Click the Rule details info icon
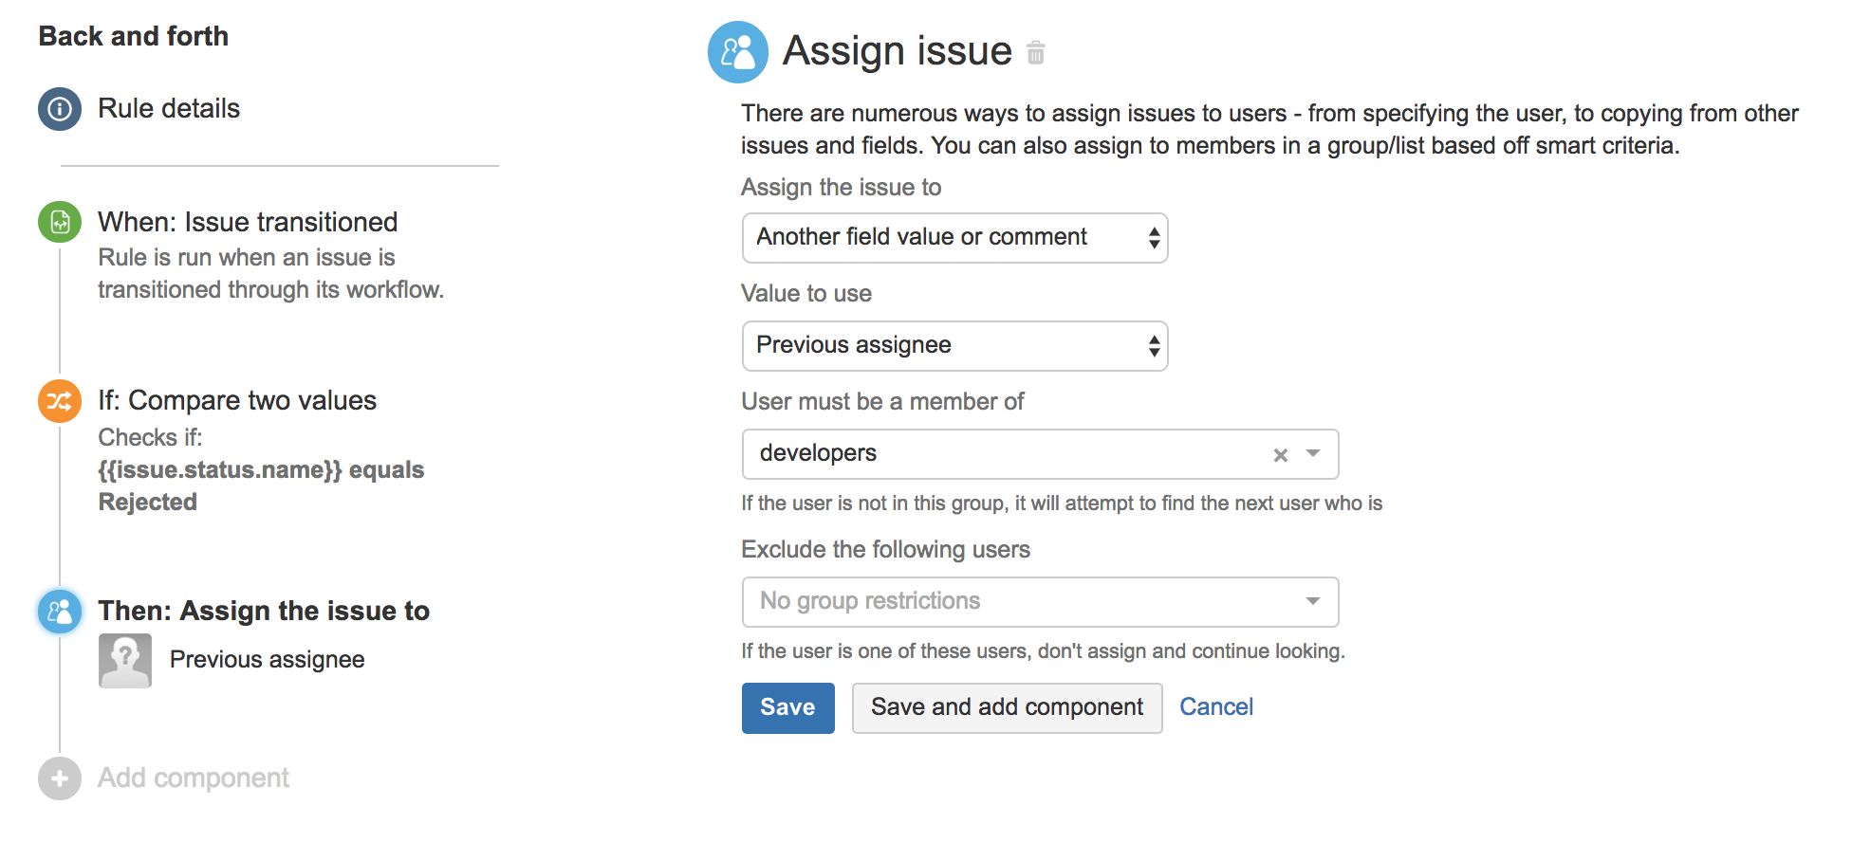This screenshot has width=1852, height=842. click(60, 109)
